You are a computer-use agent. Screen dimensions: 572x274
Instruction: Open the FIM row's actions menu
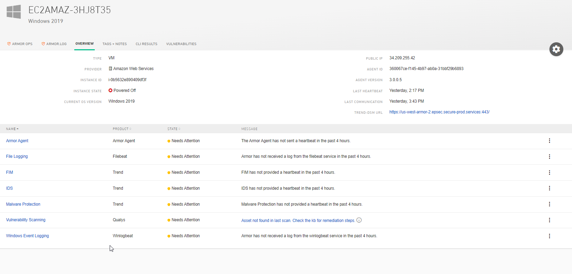pos(549,172)
